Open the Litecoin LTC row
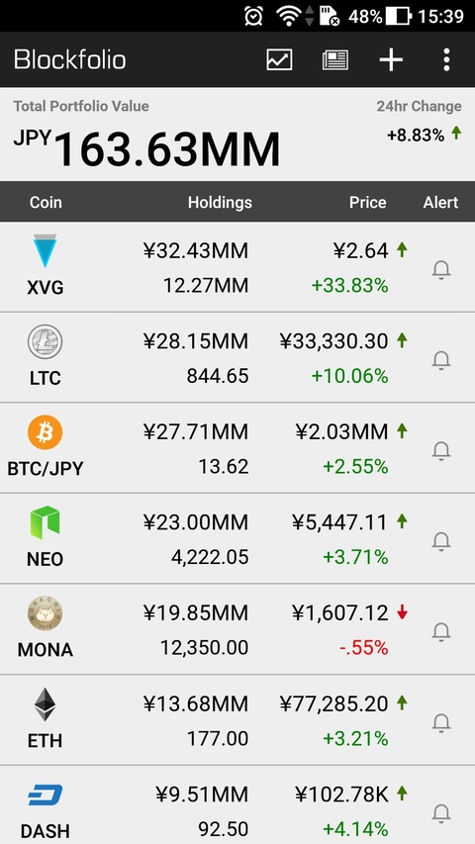This screenshot has width=475, height=844. [237, 357]
